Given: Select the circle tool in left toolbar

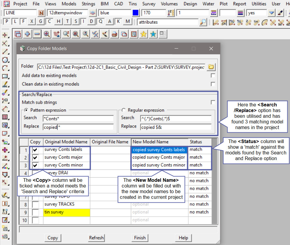Looking at the screenshot, I should click(5, 60).
